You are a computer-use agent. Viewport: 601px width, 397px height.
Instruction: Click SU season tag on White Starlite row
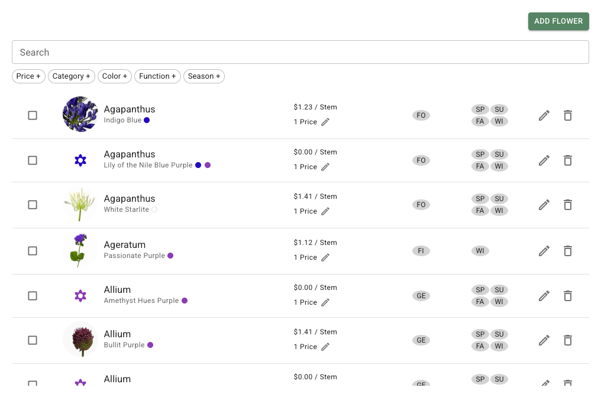coord(499,199)
